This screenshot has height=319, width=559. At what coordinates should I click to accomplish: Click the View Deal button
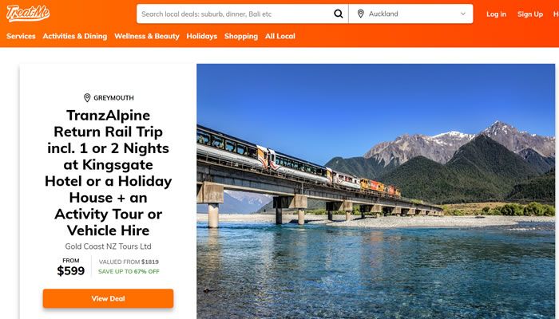click(x=108, y=298)
